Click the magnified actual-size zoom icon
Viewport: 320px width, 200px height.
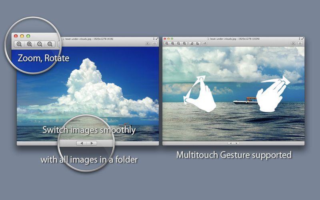pos(29,44)
